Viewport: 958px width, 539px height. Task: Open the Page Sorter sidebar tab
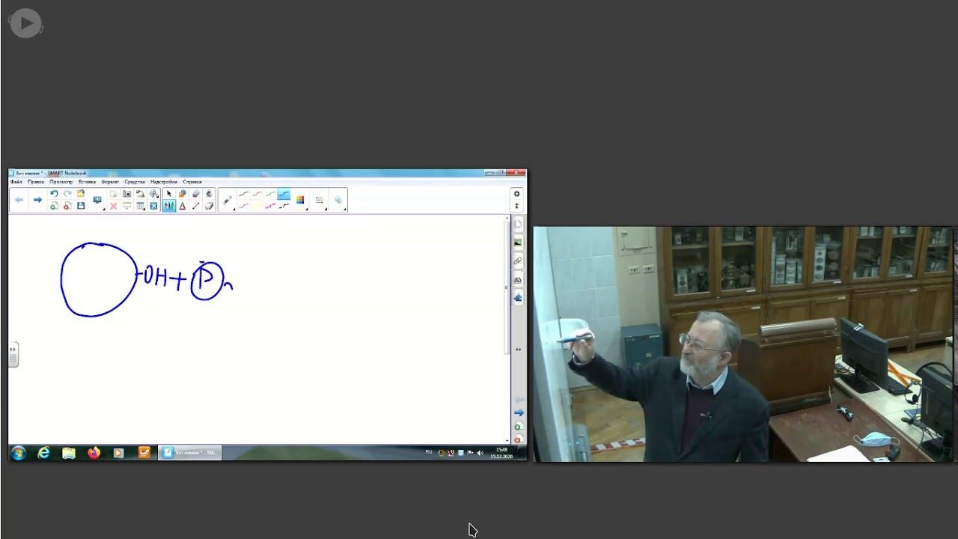518,225
